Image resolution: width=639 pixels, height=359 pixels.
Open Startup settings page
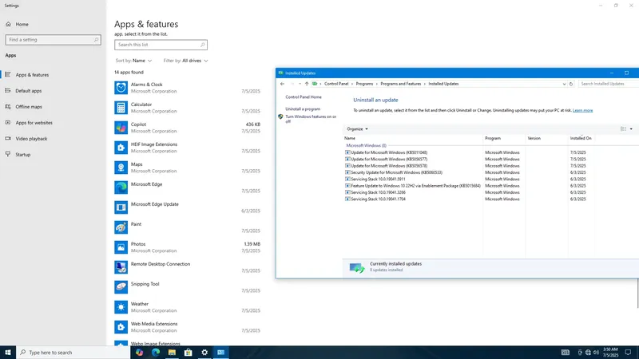(23, 155)
